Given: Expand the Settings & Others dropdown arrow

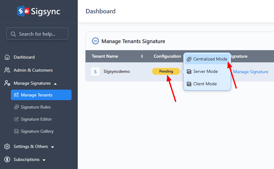Looking at the screenshot, I should coord(53,147).
